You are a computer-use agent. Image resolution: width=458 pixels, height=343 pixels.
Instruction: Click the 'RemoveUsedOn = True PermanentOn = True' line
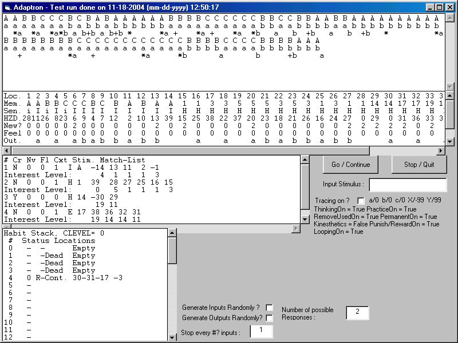tap(376, 217)
